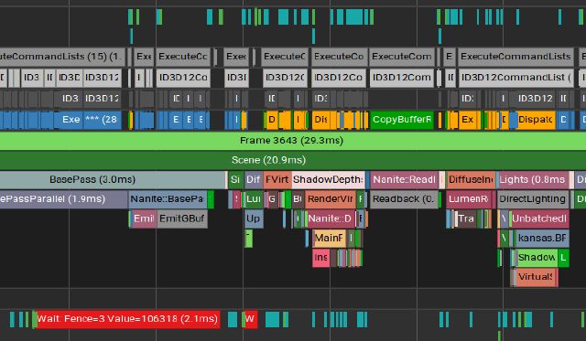Select the MainF event block

point(329,238)
